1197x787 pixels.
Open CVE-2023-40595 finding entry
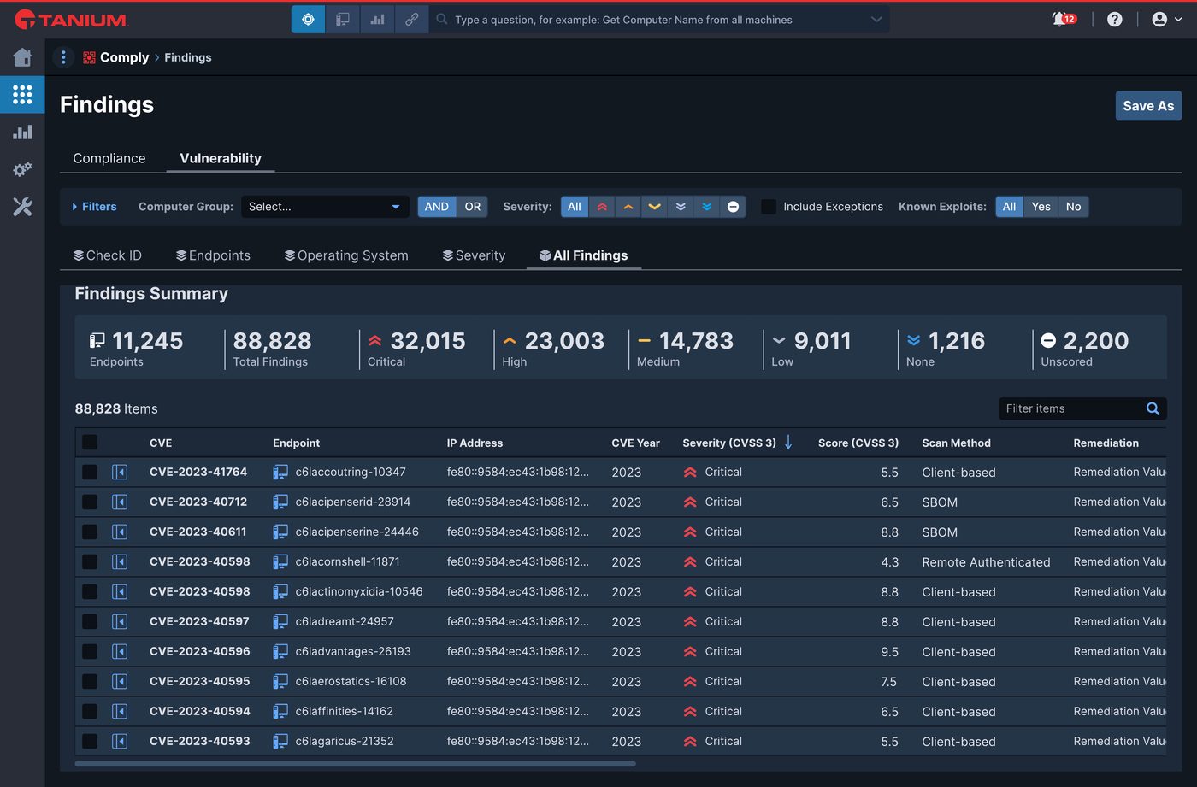199,681
